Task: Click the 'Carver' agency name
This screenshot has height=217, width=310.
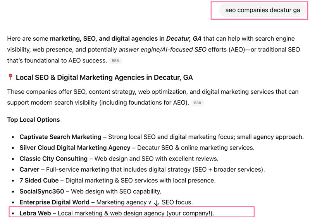Action: (x=29, y=169)
